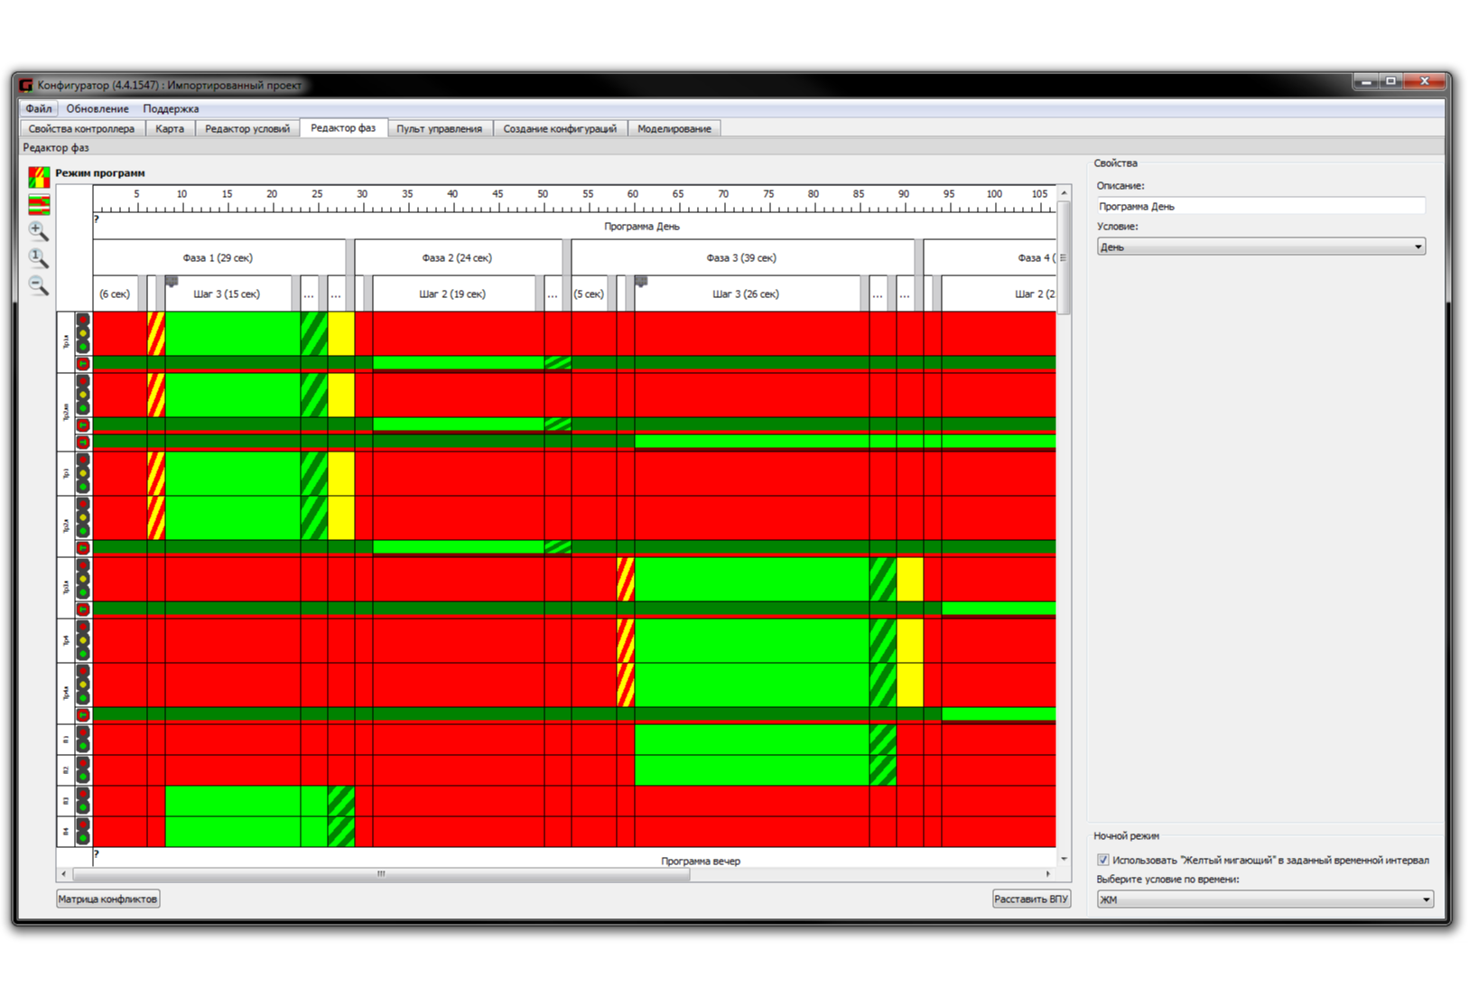1469x1006 pixels.
Task: Open the Создание конфигураций tab
Action: point(560,128)
